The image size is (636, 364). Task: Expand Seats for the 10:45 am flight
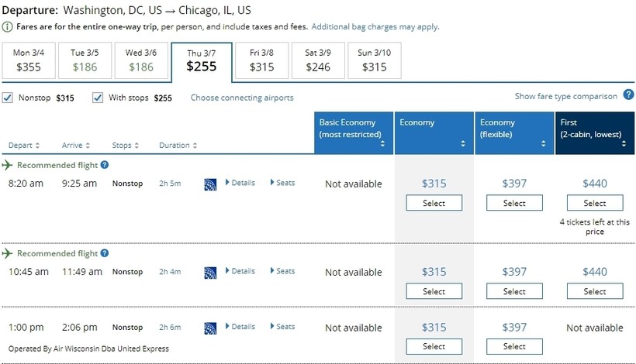(x=282, y=271)
